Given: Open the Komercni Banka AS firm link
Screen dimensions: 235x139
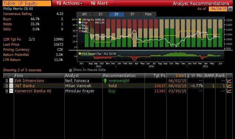Looking at the screenshot, I should click(x=33, y=91).
